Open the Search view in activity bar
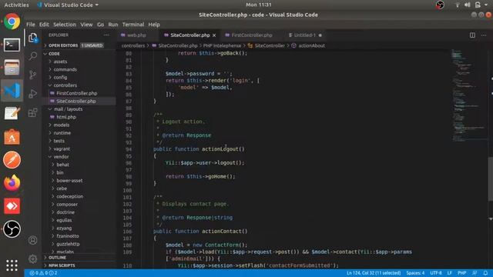 32,56
